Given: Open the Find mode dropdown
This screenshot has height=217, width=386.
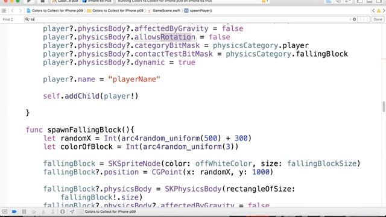Looking at the screenshot, I should (8, 19).
